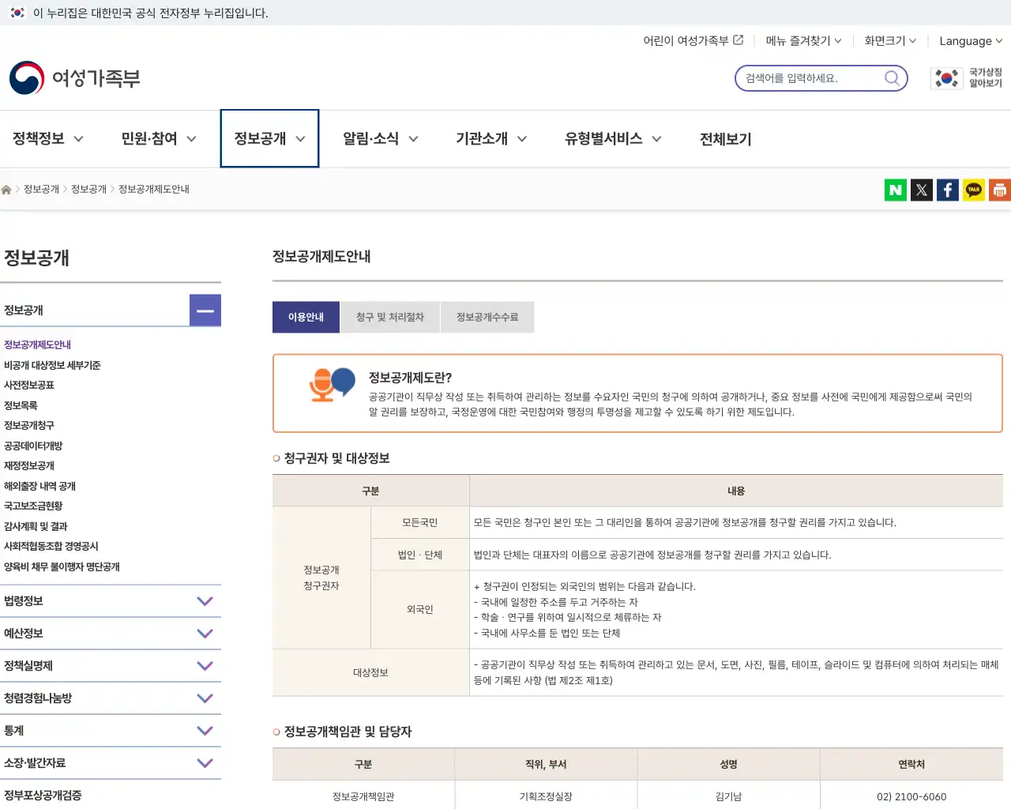Open the 전체보기 menu
The image size is (1011, 809).
click(726, 139)
